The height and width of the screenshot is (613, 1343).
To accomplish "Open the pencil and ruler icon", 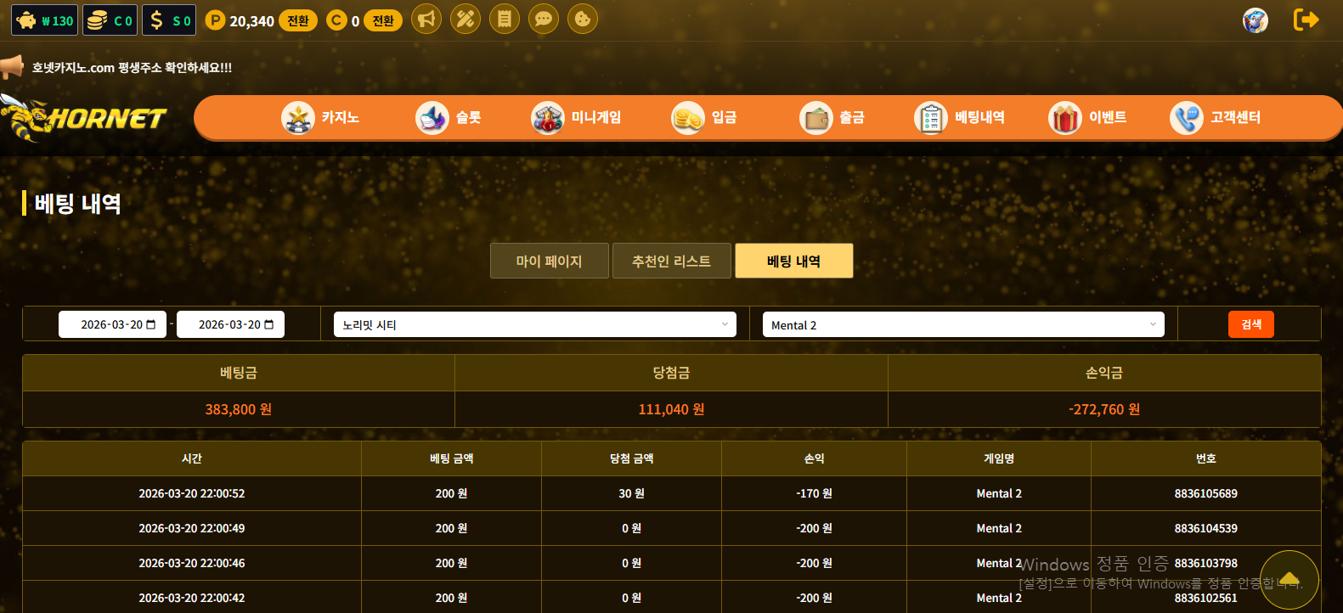I will pyautogui.click(x=466, y=19).
